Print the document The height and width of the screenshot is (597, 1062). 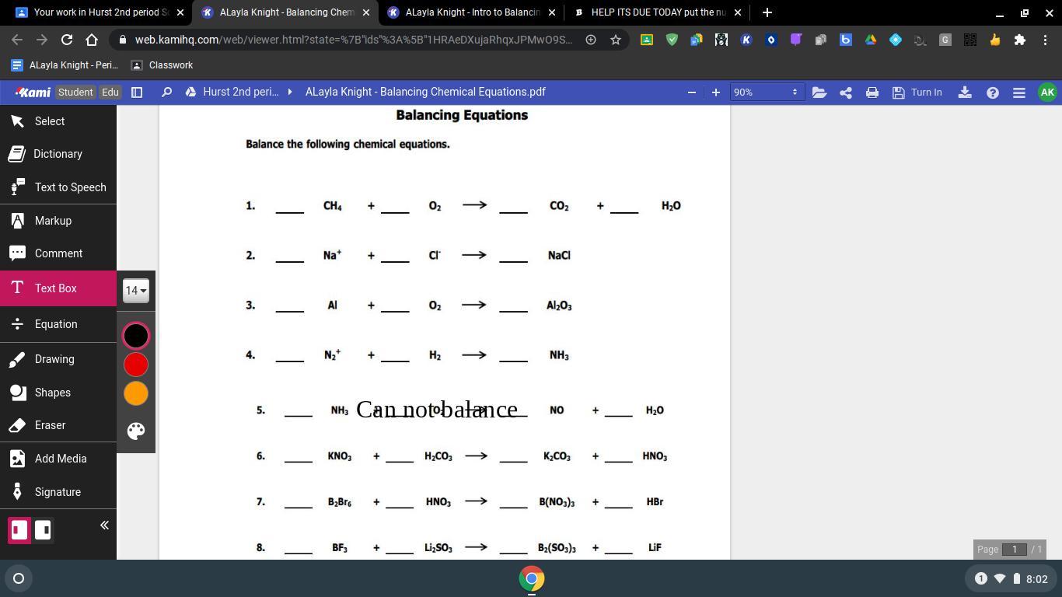[x=872, y=93]
